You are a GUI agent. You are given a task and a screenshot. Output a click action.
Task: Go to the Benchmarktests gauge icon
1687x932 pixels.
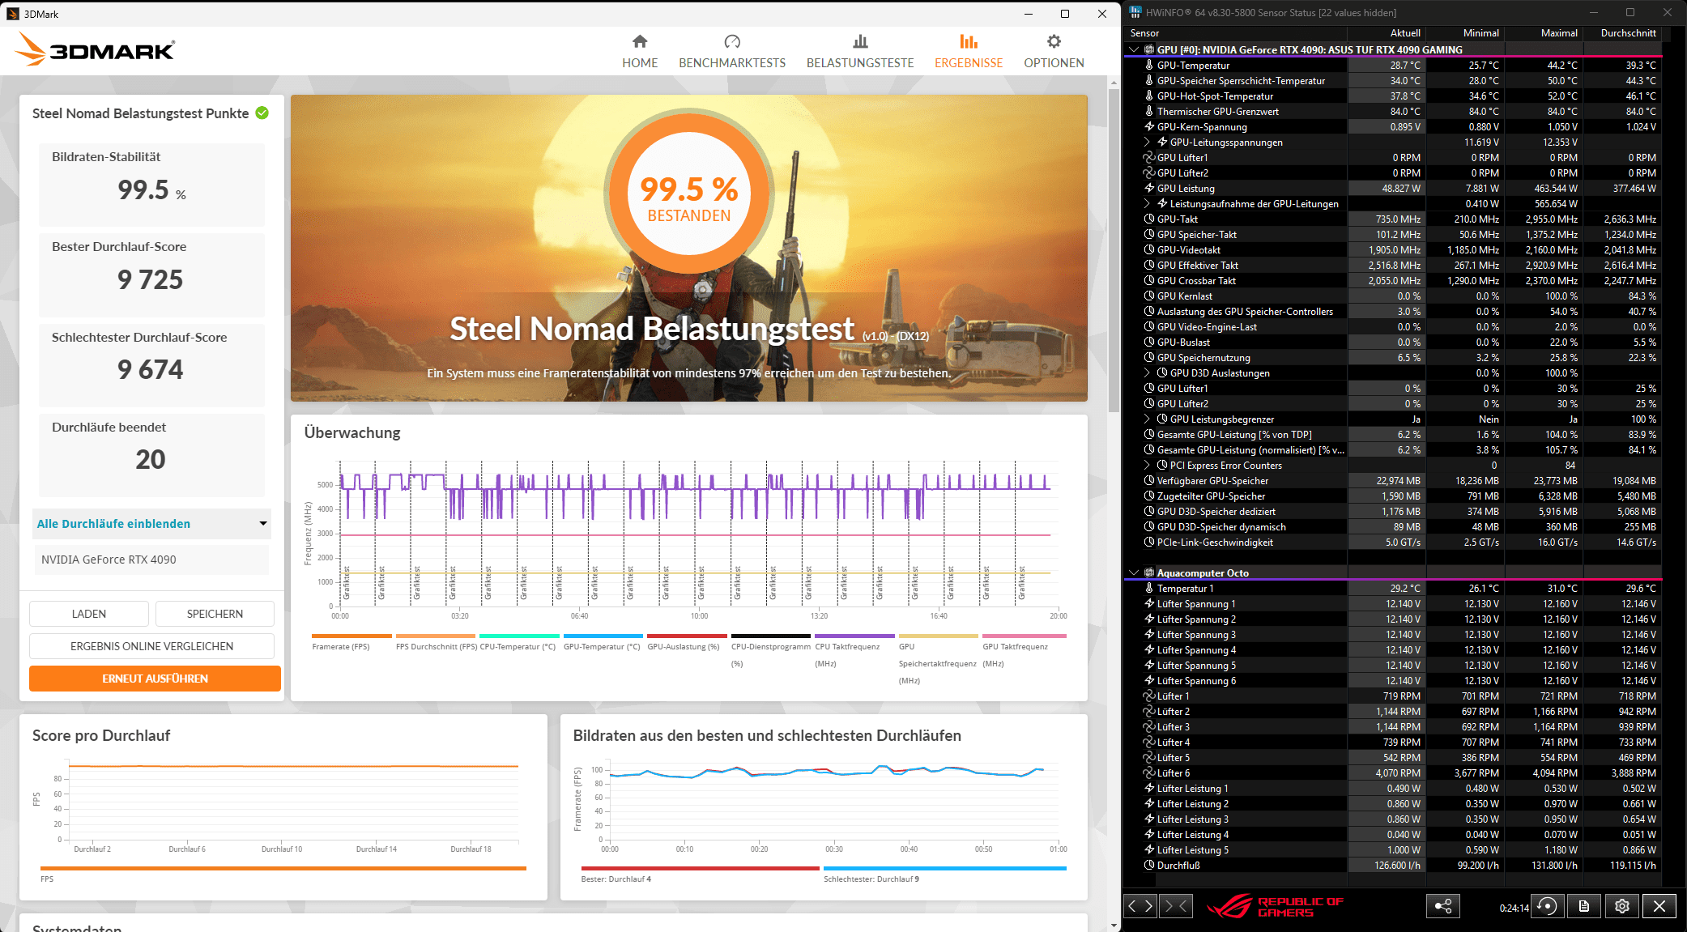pos(731,41)
